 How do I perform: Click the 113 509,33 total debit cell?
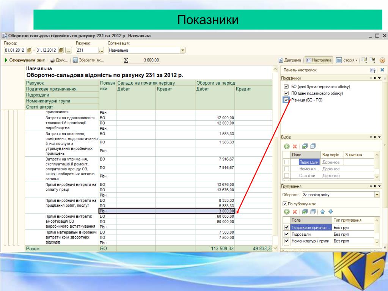pos(215,249)
